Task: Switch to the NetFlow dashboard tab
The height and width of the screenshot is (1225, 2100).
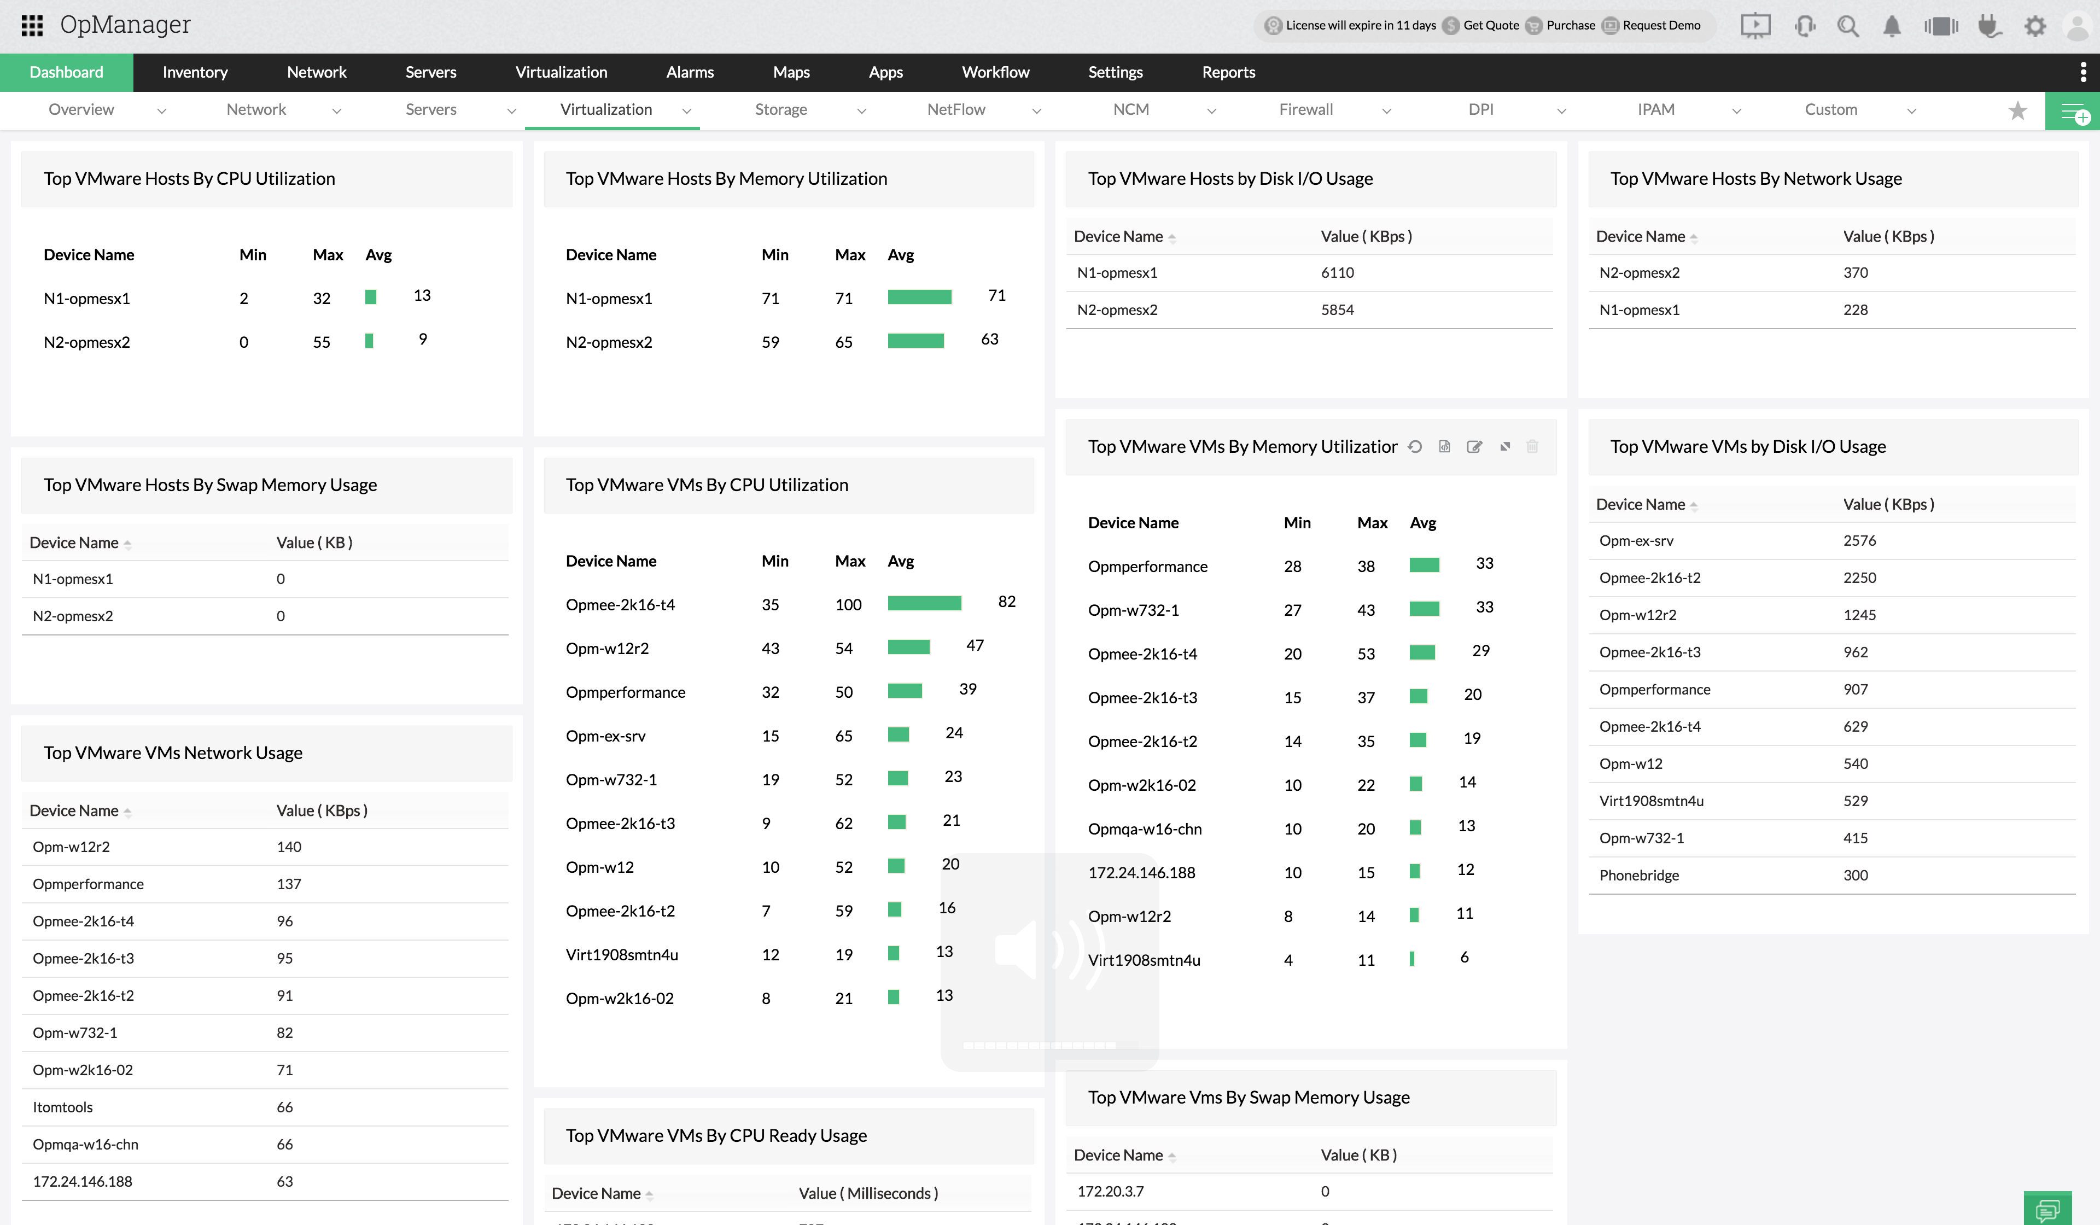Action: click(956, 109)
